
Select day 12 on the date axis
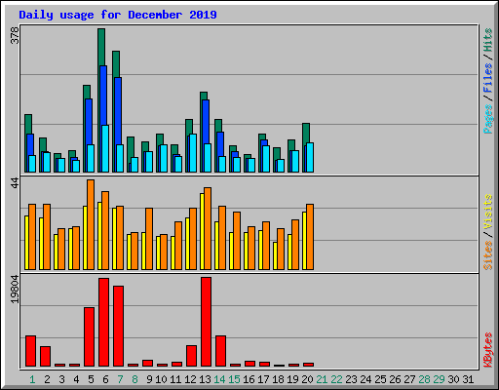pos(190,379)
